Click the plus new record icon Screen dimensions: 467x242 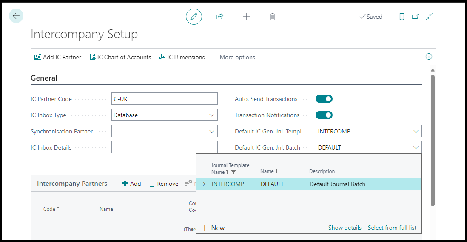pos(246,17)
